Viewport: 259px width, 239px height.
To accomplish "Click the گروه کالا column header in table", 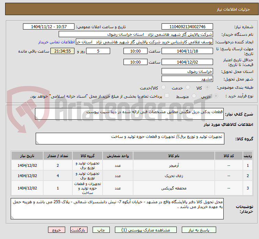I will point(87,156).
